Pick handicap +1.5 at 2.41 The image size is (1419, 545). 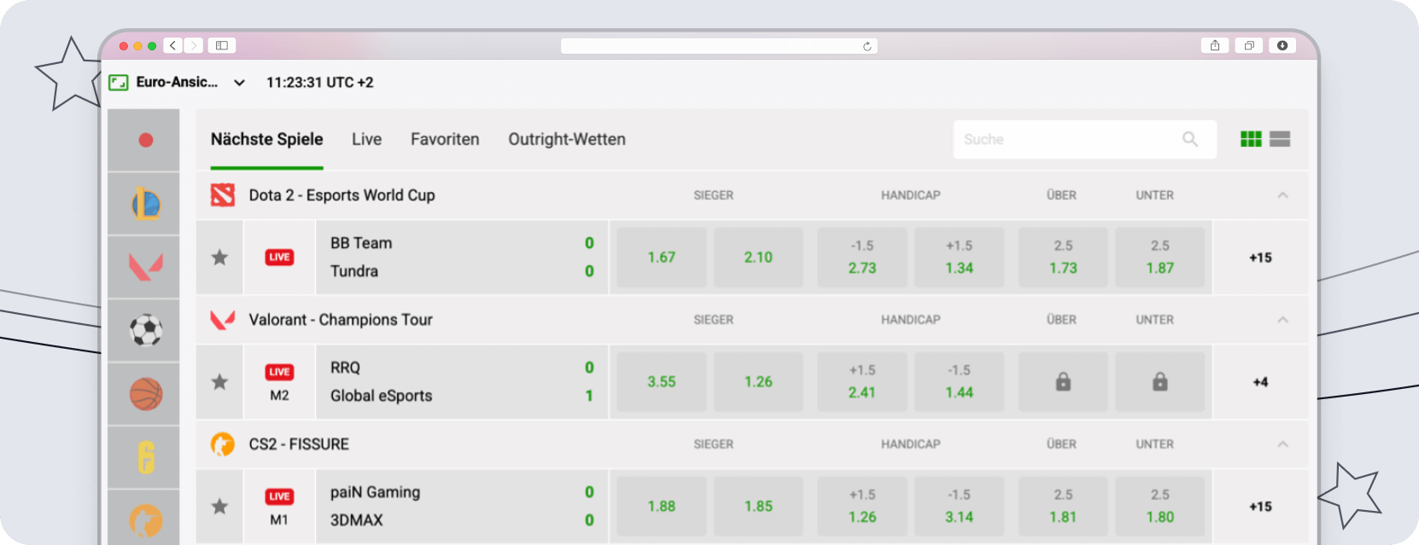(862, 381)
